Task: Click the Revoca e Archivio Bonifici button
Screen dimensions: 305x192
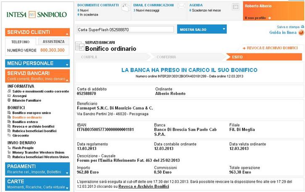Action: tap(271, 48)
